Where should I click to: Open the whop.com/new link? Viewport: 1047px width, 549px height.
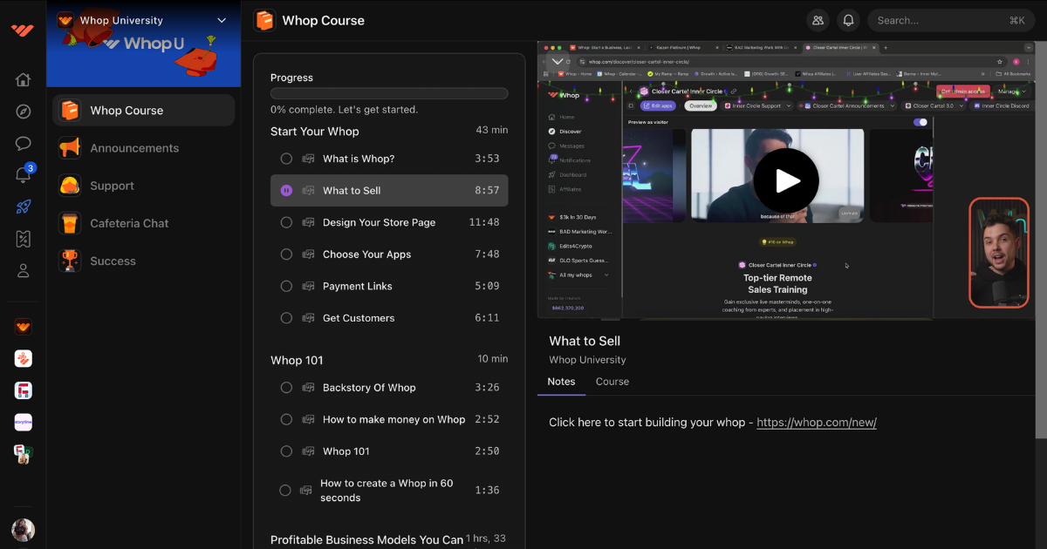(817, 423)
